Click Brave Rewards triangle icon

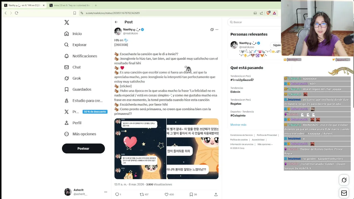(274, 13)
